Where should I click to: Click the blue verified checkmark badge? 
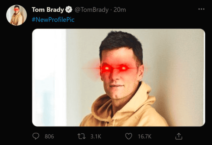(x=69, y=10)
